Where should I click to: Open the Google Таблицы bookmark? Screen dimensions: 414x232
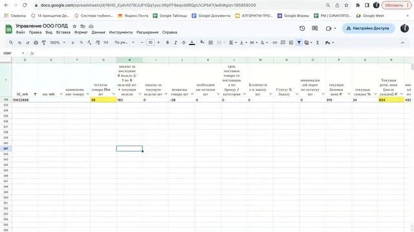(170, 15)
